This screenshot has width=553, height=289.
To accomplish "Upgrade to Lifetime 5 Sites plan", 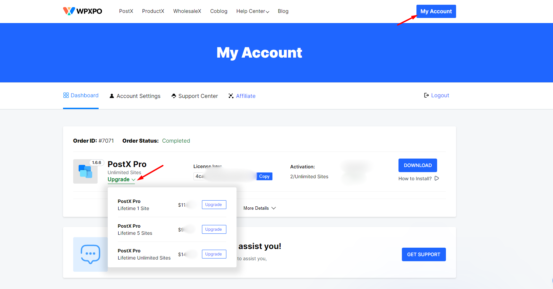I will point(214,229).
